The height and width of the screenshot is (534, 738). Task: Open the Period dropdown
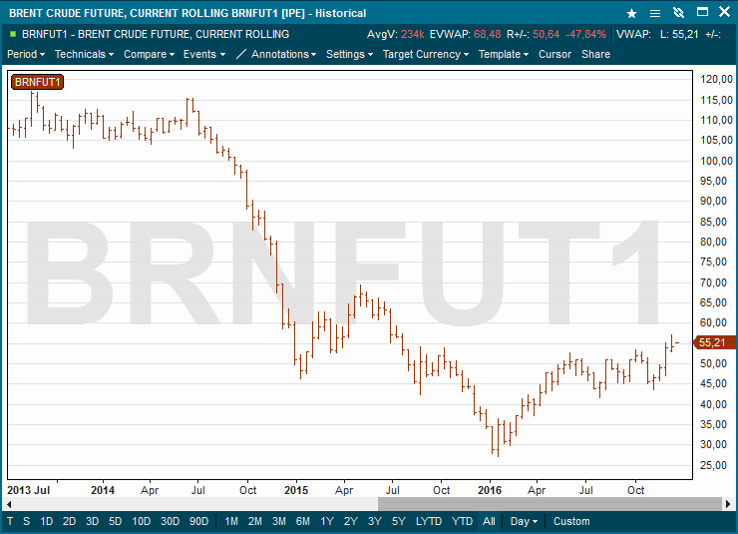(26, 54)
